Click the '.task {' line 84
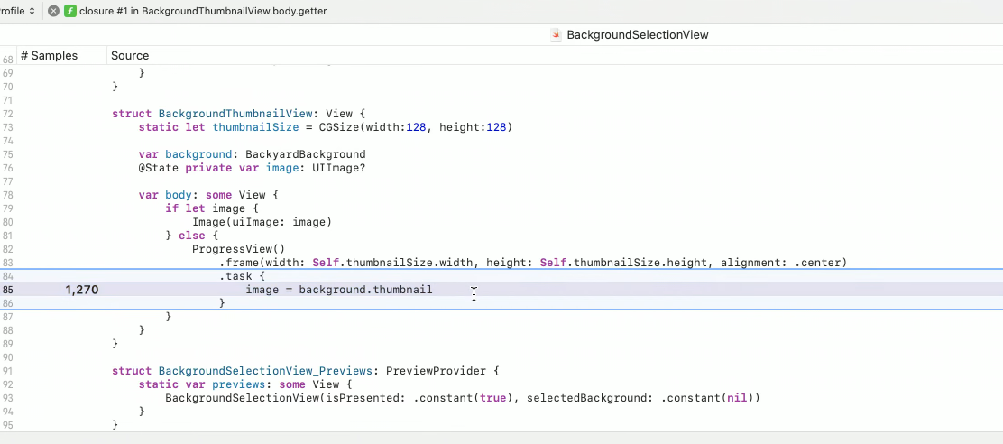Screen dimensions: 1003x444 coord(242,276)
